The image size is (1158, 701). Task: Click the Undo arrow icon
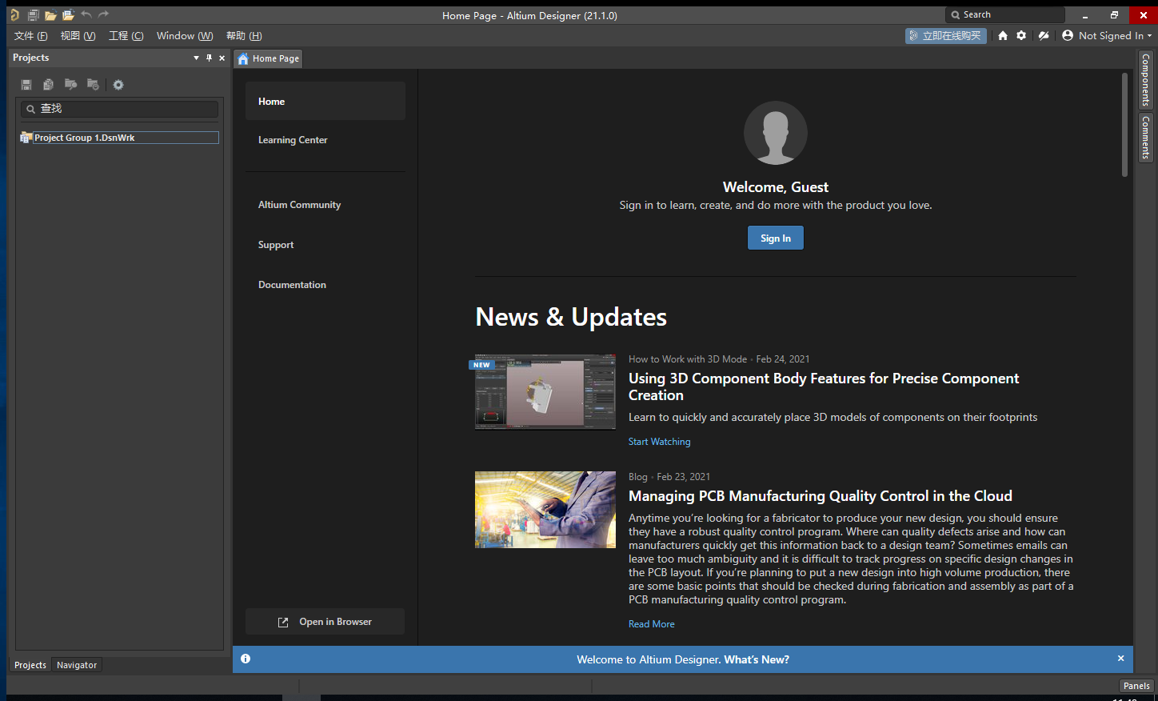(x=86, y=14)
